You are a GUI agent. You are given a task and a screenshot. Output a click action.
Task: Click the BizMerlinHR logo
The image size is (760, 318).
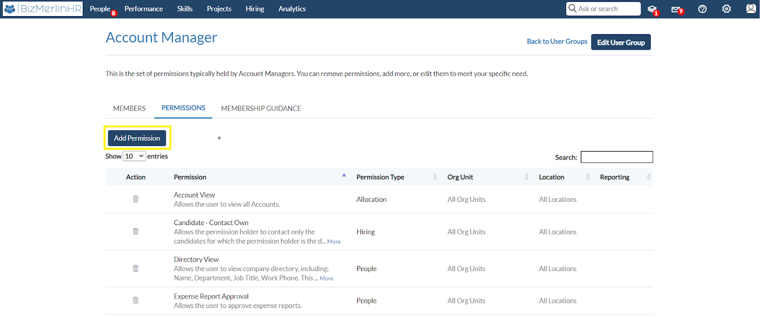click(x=43, y=9)
